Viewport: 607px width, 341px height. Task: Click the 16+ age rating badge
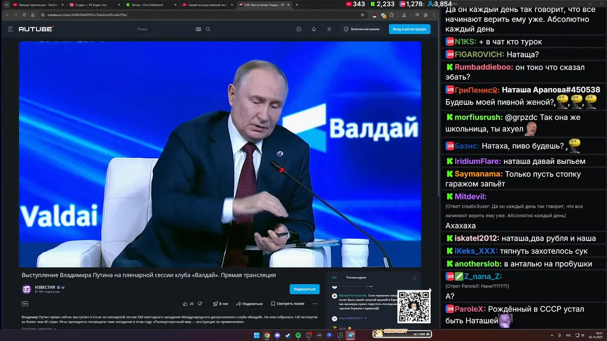(25, 304)
